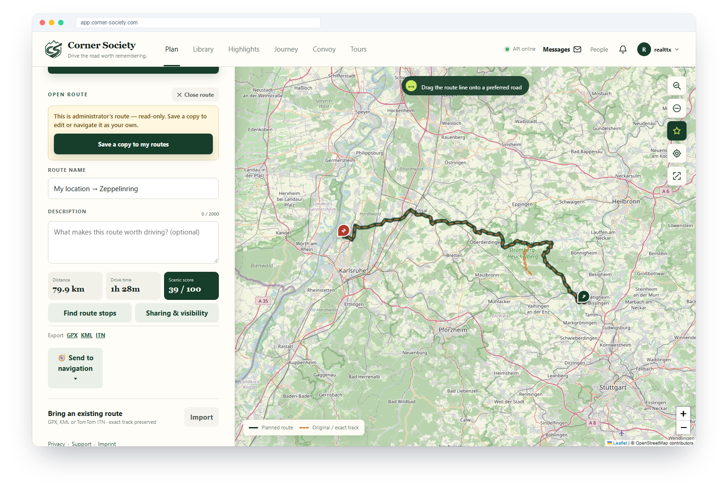Viewport: 728px width, 492px height.
Task: Open the notifications bell
Action: click(x=623, y=49)
